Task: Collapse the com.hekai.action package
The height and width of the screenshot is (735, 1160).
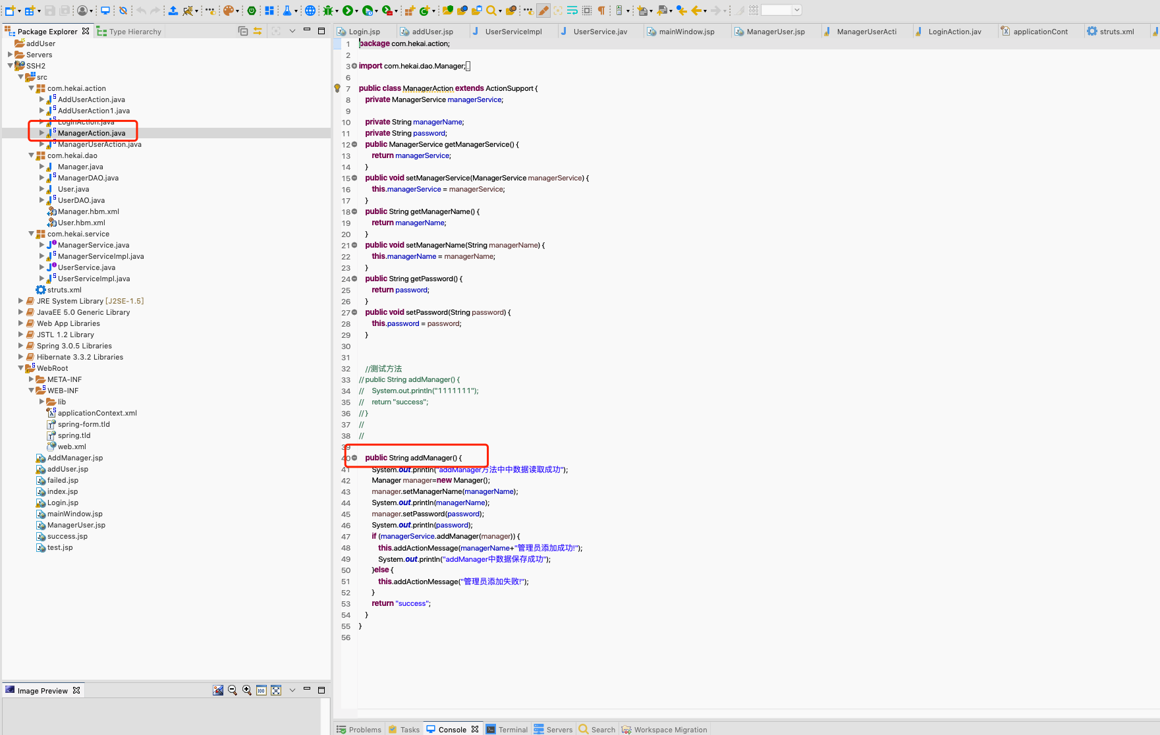Action: [x=31, y=88]
